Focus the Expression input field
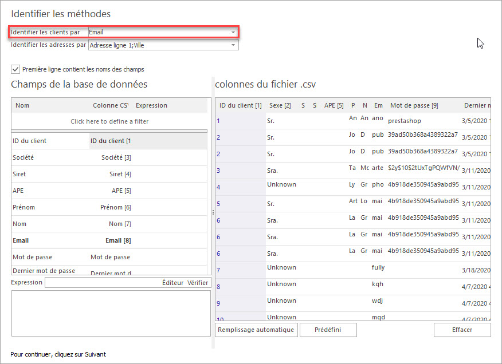Screen dimensions: 502x364 (x=103, y=283)
